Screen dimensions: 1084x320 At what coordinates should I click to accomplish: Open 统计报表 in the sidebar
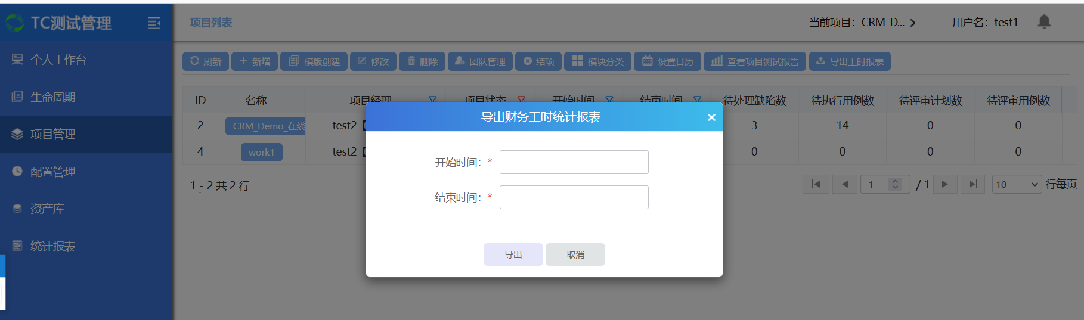[86, 246]
